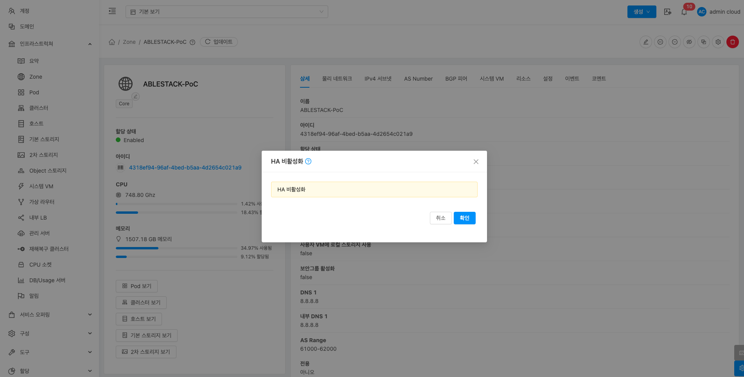744x377 pixels.
Task: Close the HA 비활성화 dialog with X
Action: tap(476, 162)
